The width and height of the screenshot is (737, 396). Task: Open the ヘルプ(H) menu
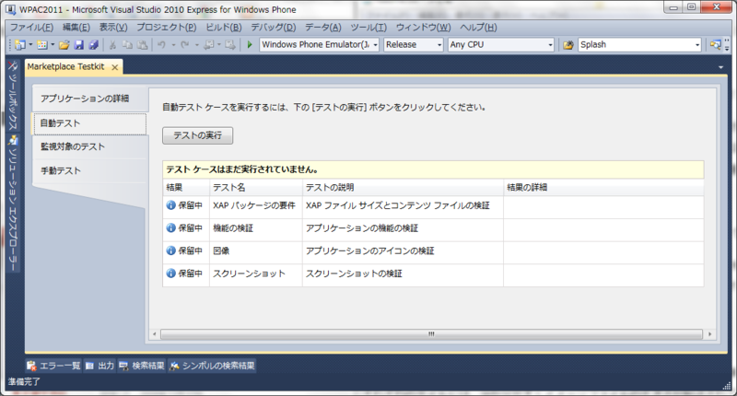pos(478,28)
